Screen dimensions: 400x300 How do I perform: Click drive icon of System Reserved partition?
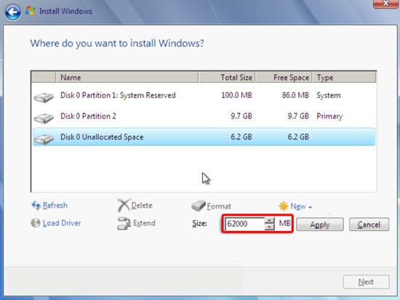(44, 97)
